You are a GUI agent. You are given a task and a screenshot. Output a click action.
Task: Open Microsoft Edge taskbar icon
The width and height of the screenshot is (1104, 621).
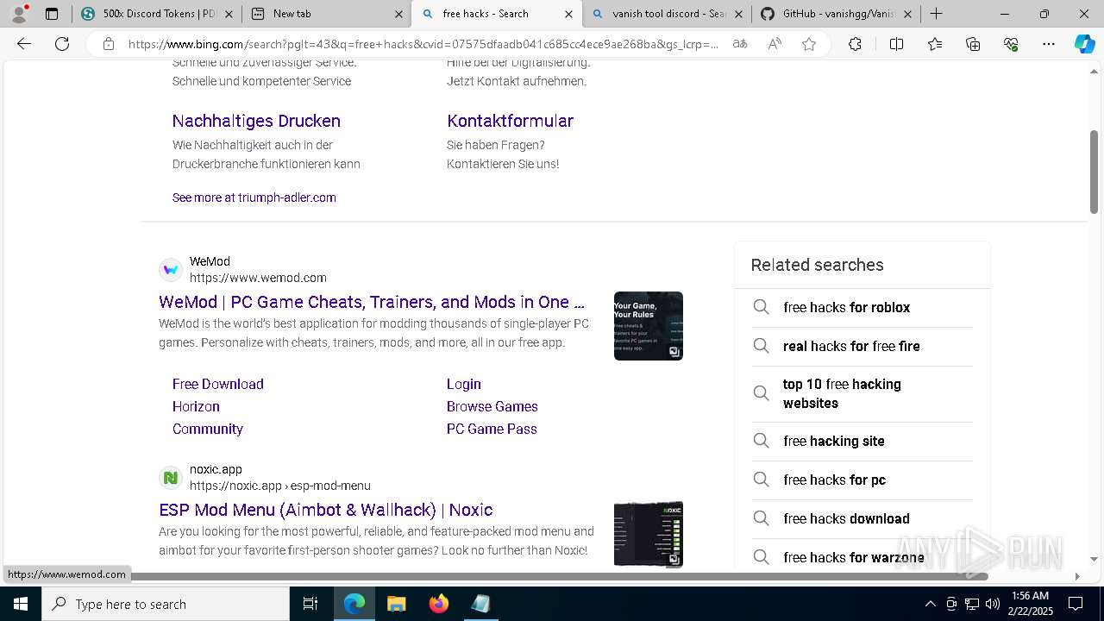354,604
